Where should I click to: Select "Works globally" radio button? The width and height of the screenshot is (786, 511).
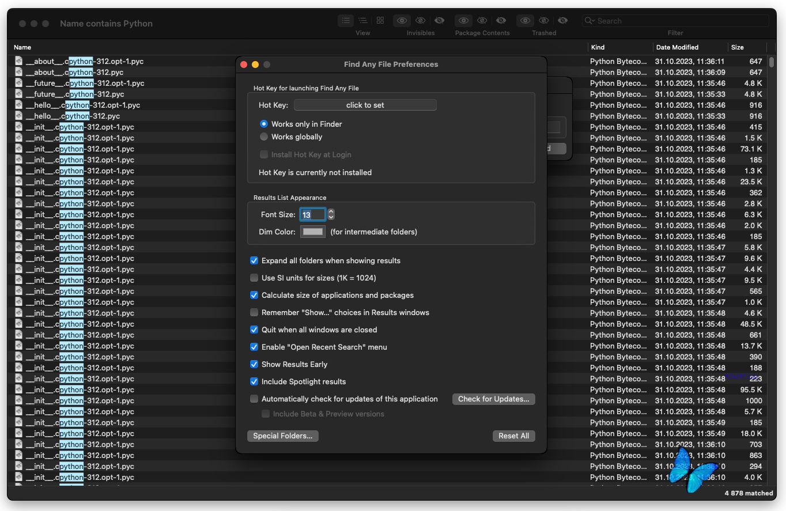[x=264, y=137]
